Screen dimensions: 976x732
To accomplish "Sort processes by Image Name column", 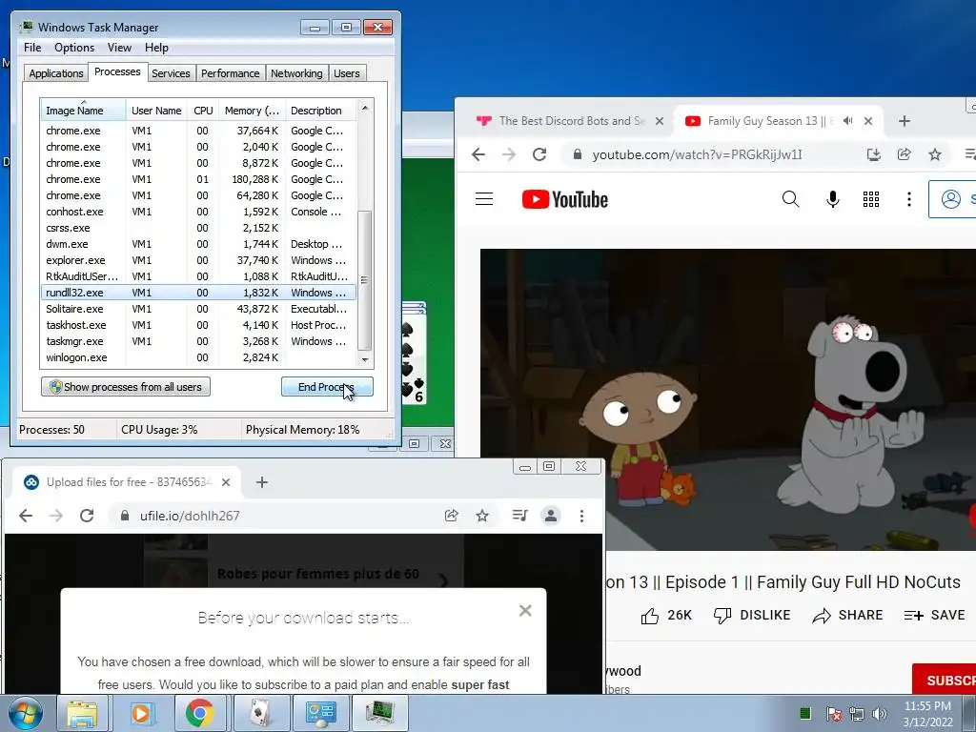I will [84, 111].
